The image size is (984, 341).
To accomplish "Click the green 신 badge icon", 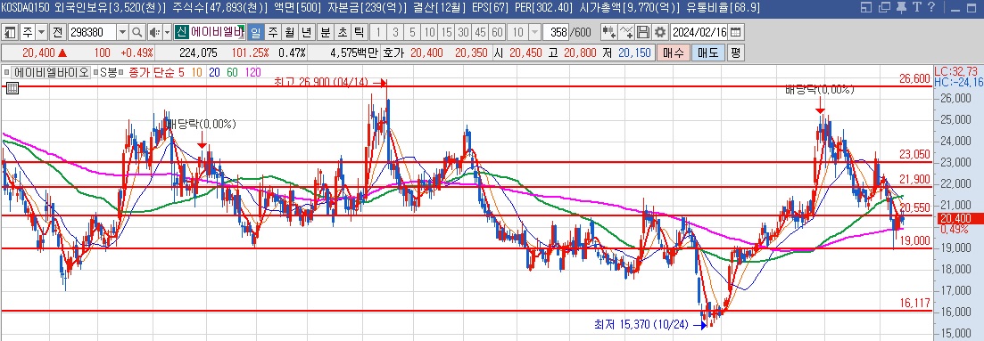I will [182, 33].
